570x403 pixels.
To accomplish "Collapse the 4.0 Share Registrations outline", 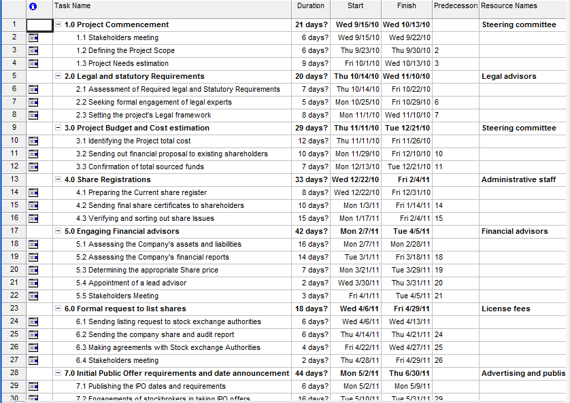I will tap(58, 180).
